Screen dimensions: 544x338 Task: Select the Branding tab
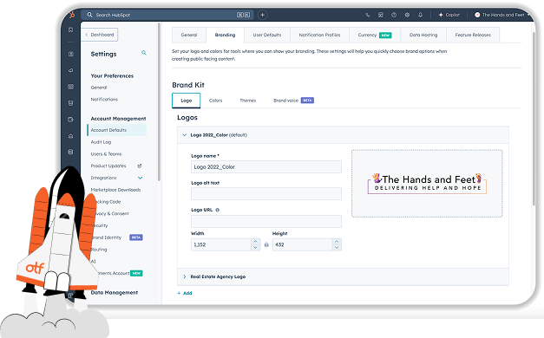point(225,35)
